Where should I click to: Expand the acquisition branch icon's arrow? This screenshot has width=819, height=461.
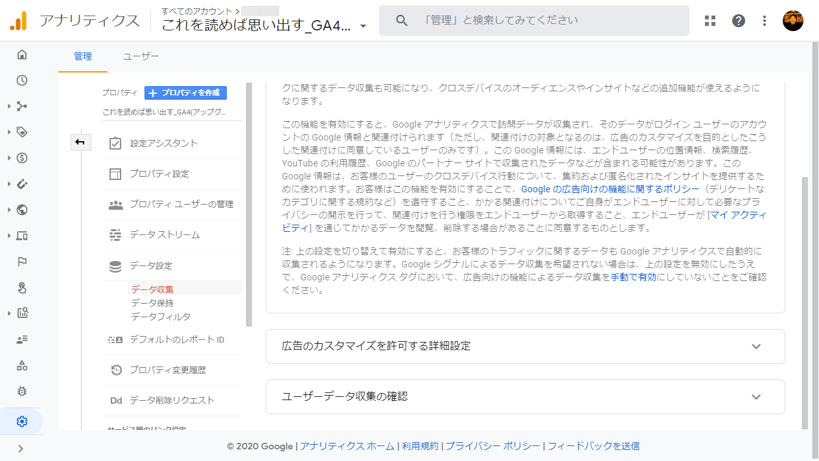point(9,106)
